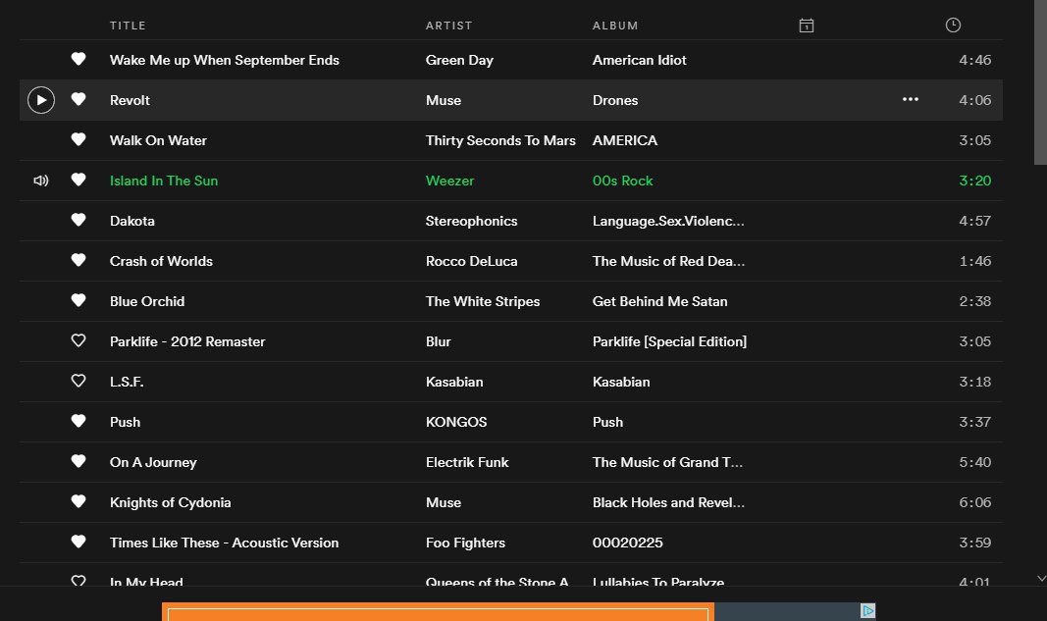Image resolution: width=1047 pixels, height=621 pixels.
Task: Click the vertical scrollbar thumb
Action: coord(1040,82)
